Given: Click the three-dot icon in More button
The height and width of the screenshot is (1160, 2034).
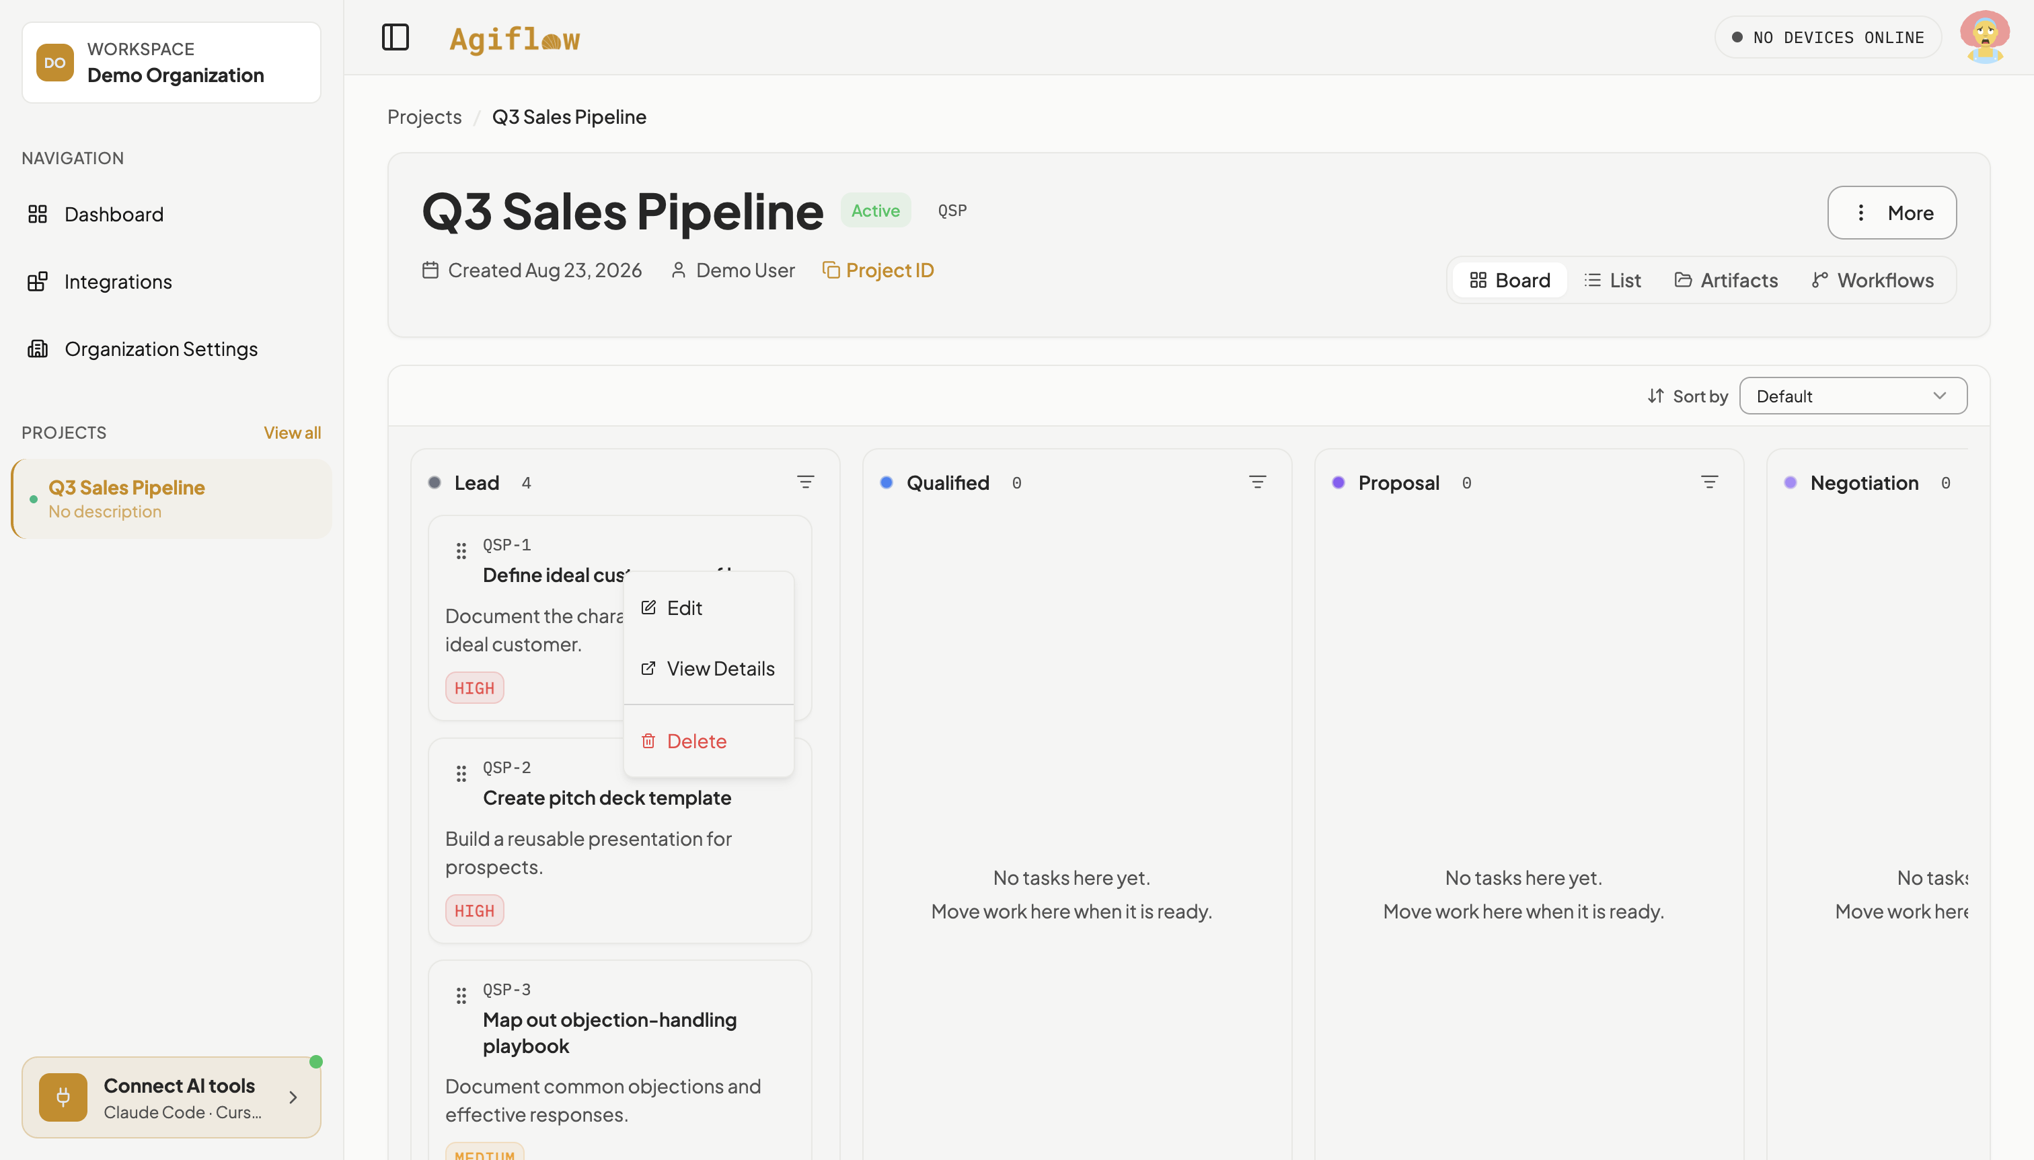Looking at the screenshot, I should click(x=1860, y=213).
